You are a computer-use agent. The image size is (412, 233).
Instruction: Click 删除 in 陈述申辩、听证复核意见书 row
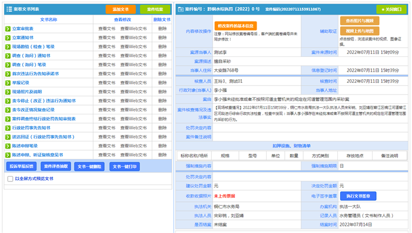pyautogui.click(x=162, y=155)
